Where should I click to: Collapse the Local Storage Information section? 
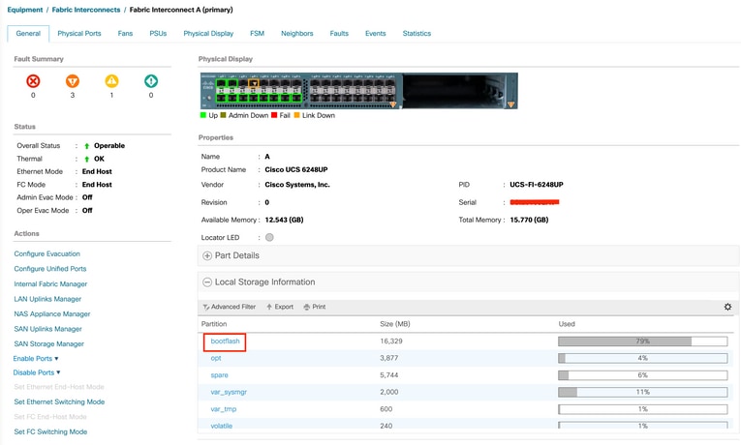click(207, 282)
